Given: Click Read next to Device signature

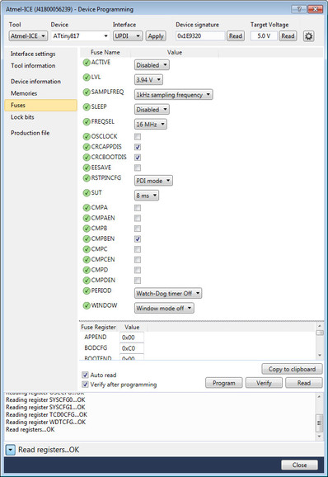Looking at the screenshot, I should point(236,36).
